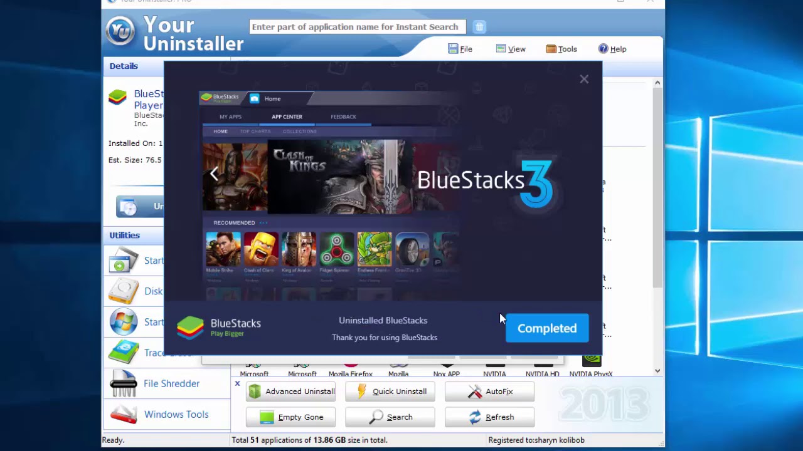Click the Clash of Clans game thumbnail

click(260, 249)
